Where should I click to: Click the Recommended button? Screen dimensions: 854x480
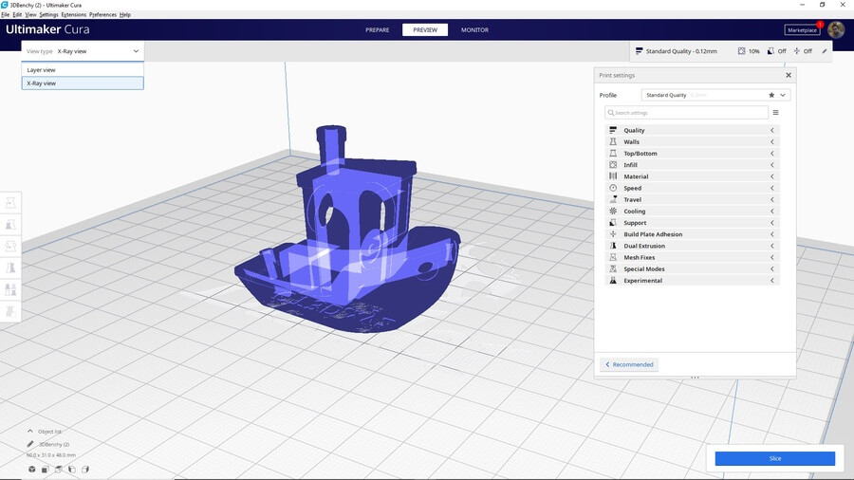[629, 364]
